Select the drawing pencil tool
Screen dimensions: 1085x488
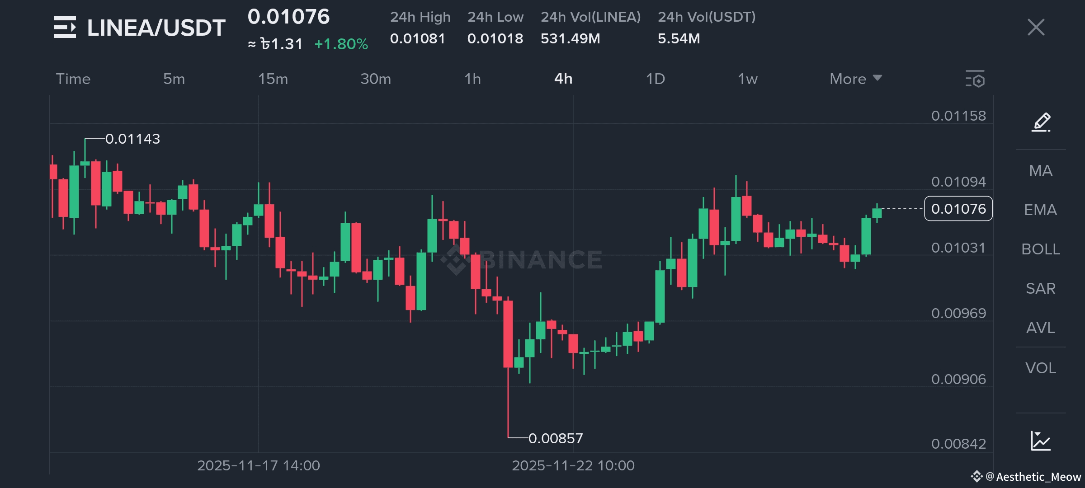[x=1041, y=122]
